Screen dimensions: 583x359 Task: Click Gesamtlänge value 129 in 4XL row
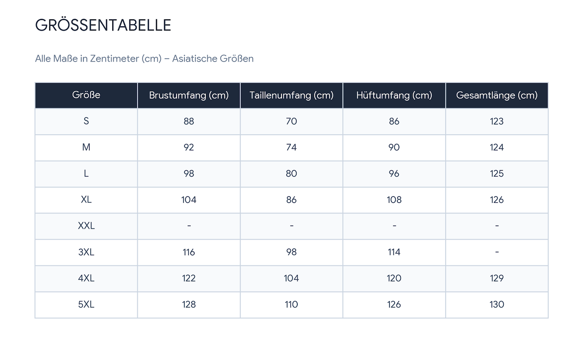point(497,278)
